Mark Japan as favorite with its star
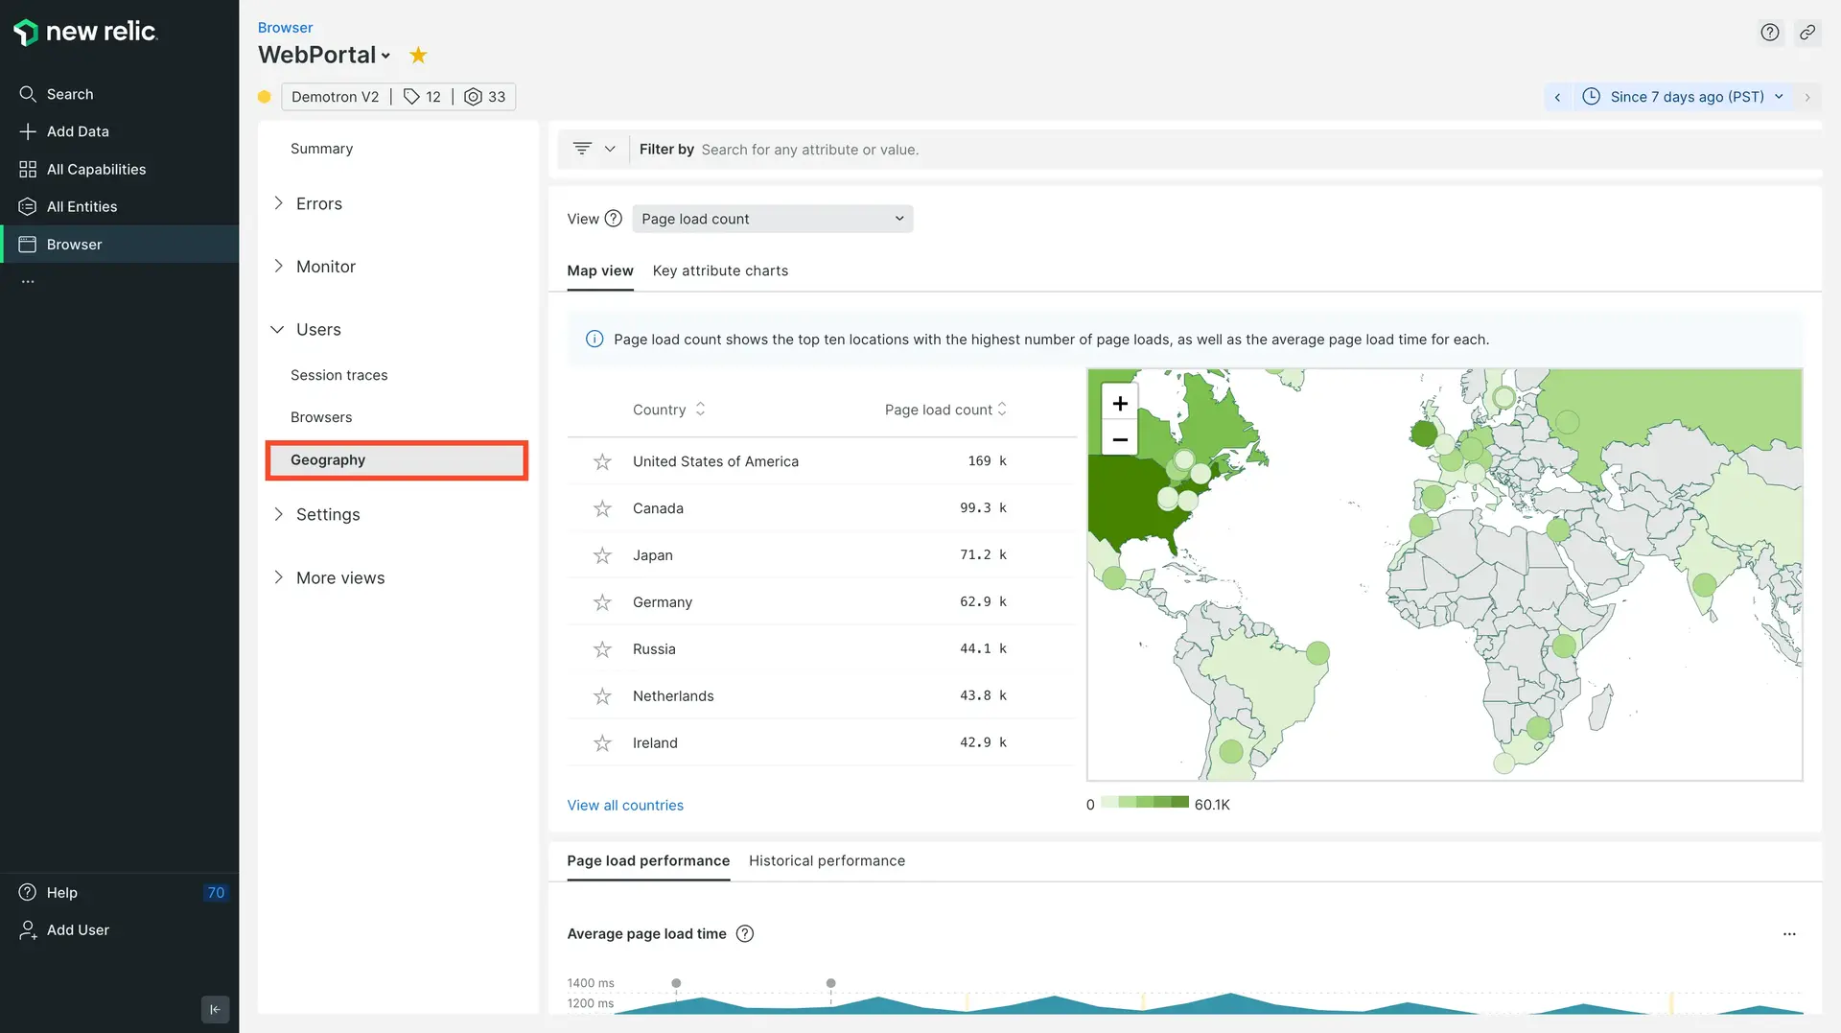The image size is (1841, 1033). tap(602, 556)
